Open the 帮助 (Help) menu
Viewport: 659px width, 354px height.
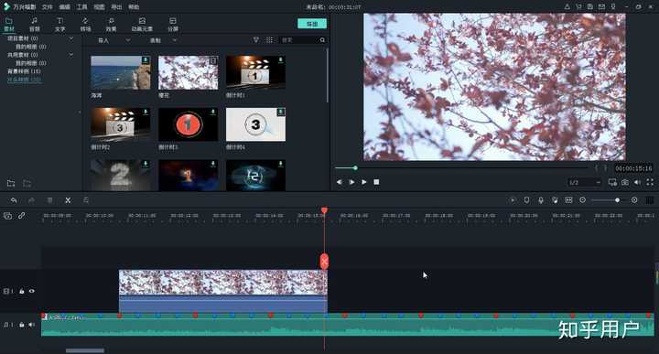[x=134, y=7]
